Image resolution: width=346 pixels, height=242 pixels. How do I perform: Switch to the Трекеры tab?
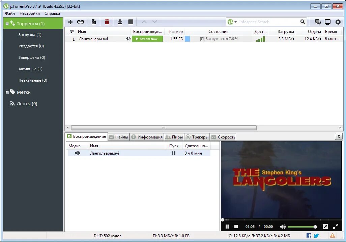tap(197, 137)
